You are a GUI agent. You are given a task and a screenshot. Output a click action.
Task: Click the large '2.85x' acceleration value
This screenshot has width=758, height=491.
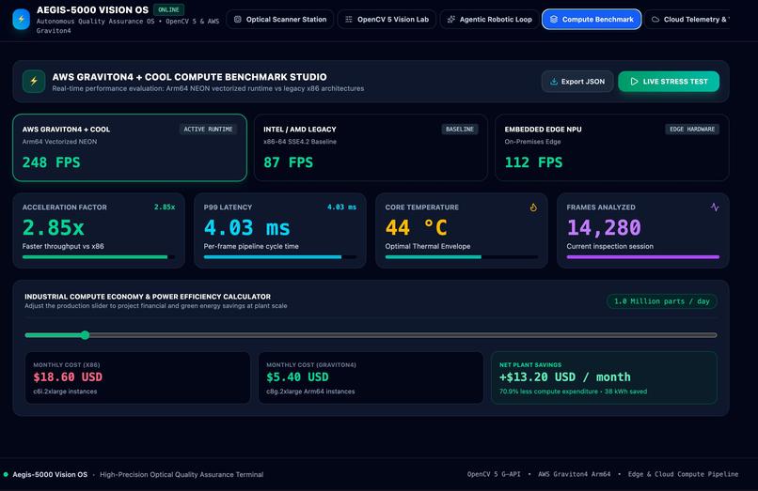54,228
